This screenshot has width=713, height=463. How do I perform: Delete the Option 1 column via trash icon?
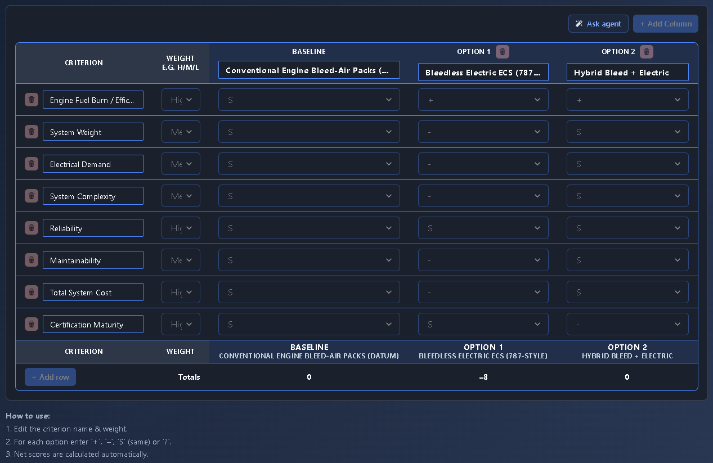coord(503,52)
